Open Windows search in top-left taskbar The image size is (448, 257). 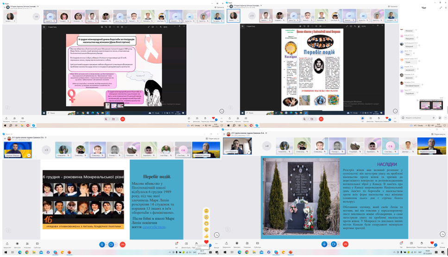click(x=11, y=125)
